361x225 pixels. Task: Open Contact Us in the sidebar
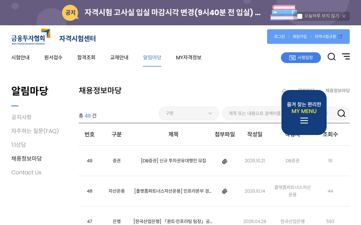pyautogui.click(x=26, y=172)
